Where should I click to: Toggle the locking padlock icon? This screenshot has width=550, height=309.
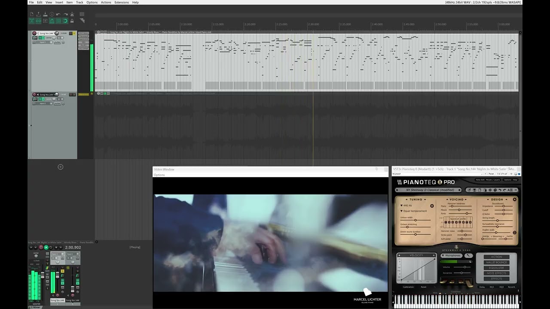click(x=72, y=21)
